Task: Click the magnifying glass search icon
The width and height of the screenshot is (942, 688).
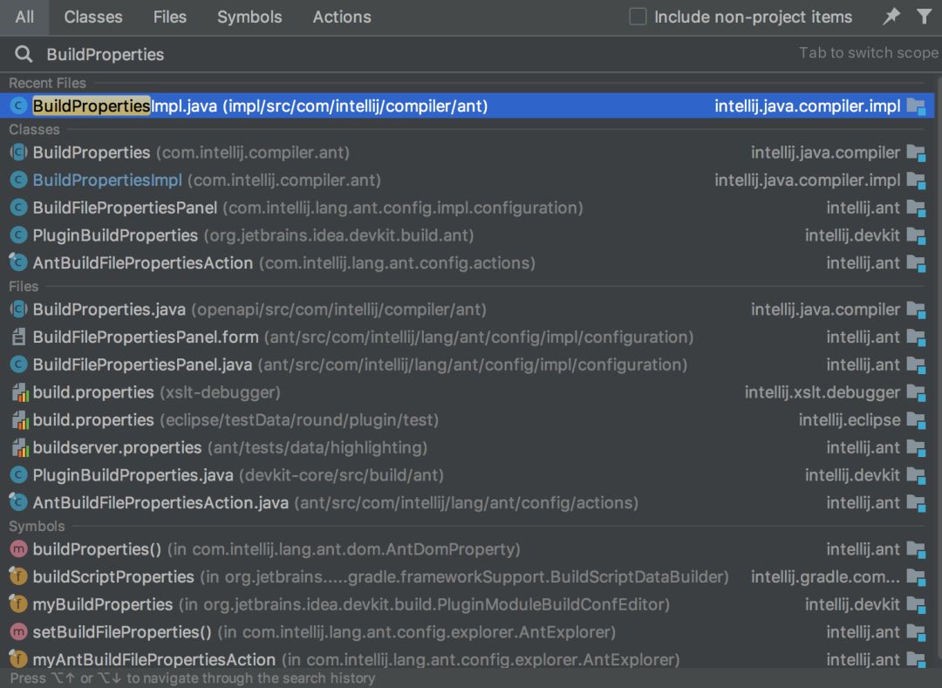Action: pyautogui.click(x=24, y=55)
